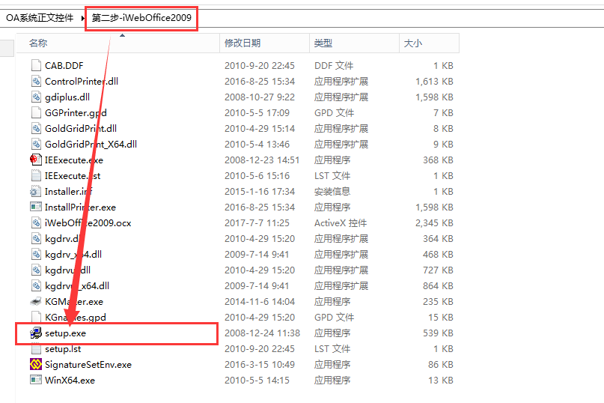Click the SignatureSetEnv.exe yellow icon
The image size is (604, 403).
[x=36, y=364]
